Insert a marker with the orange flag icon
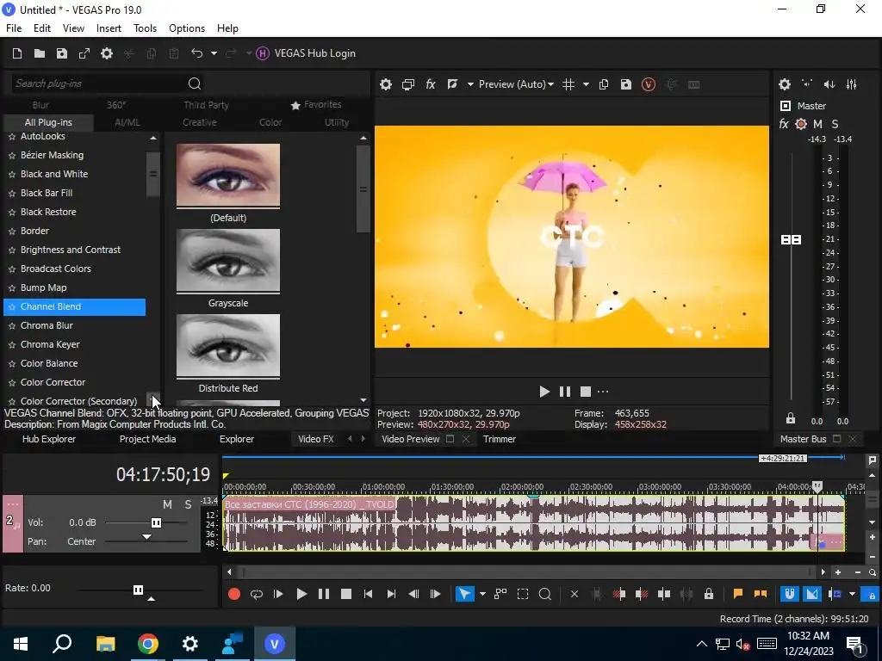Screen dimensions: 882x661 coord(738,594)
